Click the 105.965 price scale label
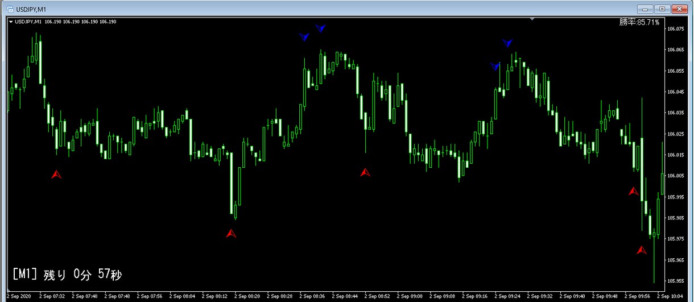This screenshot has width=694, height=302. (x=676, y=260)
